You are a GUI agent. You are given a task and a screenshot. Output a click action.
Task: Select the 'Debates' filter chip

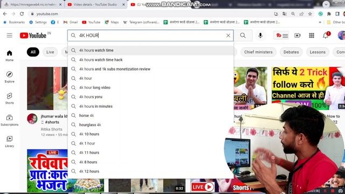click(x=291, y=52)
